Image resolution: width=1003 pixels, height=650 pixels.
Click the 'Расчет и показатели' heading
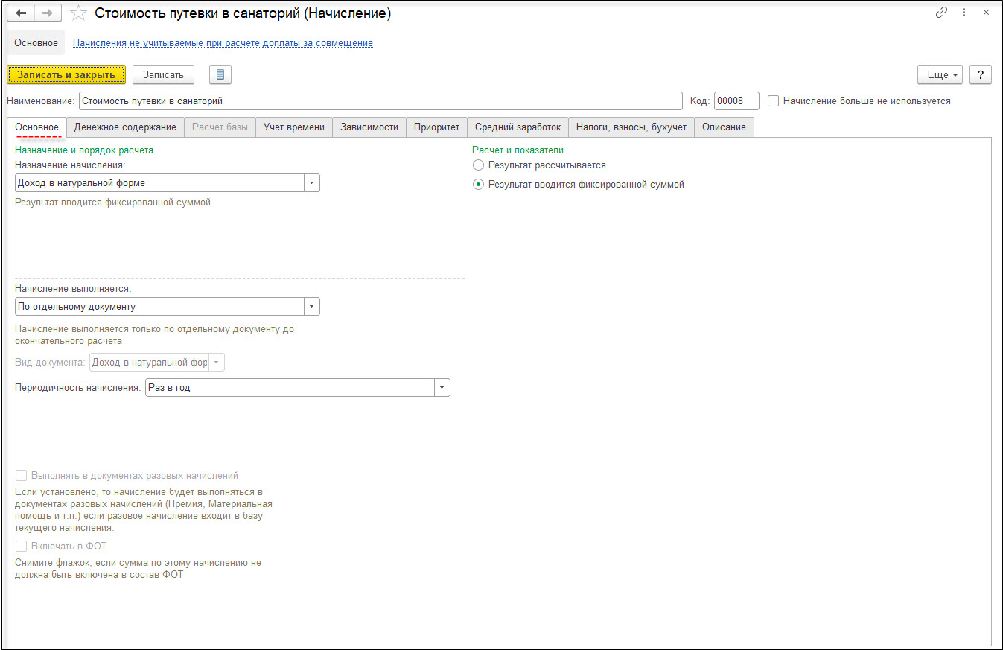(518, 150)
